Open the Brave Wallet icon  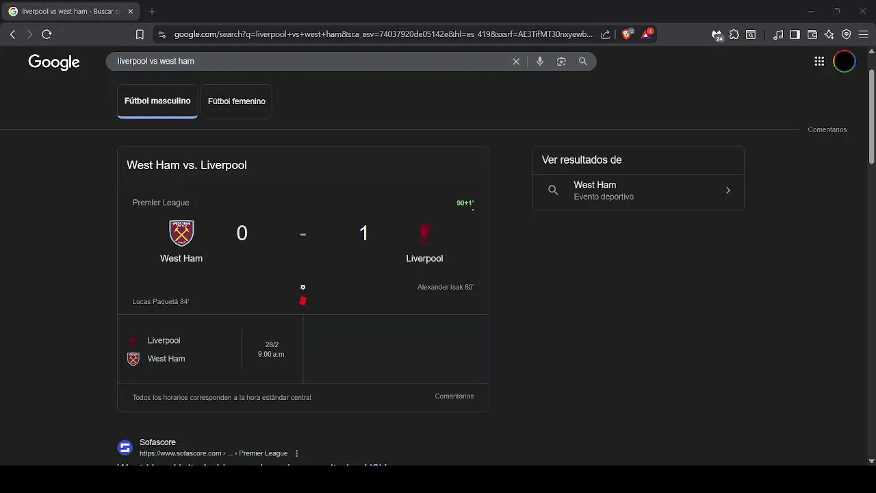pos(812,34)
